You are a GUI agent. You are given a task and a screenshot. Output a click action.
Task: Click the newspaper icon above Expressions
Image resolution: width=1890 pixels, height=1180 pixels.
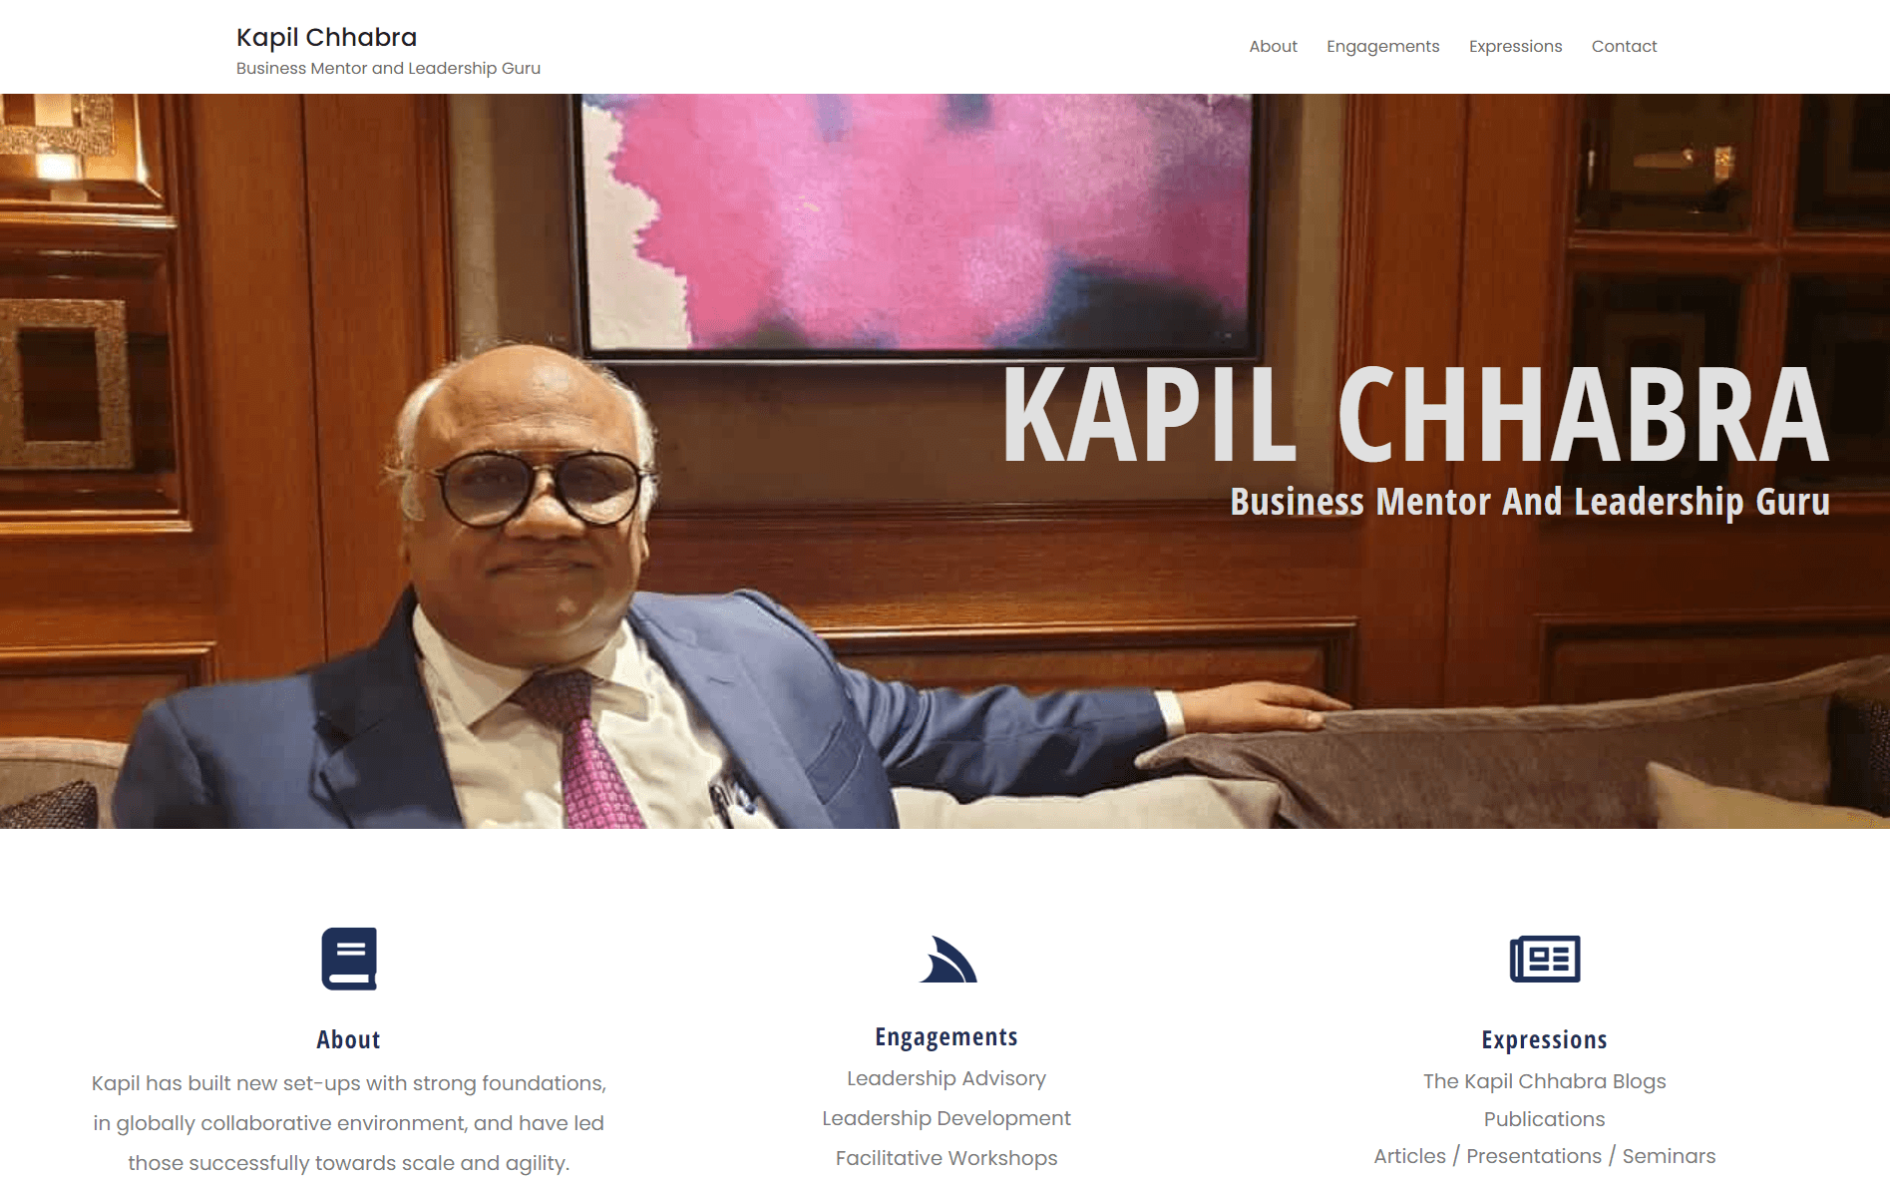[x=1545, y=959]
